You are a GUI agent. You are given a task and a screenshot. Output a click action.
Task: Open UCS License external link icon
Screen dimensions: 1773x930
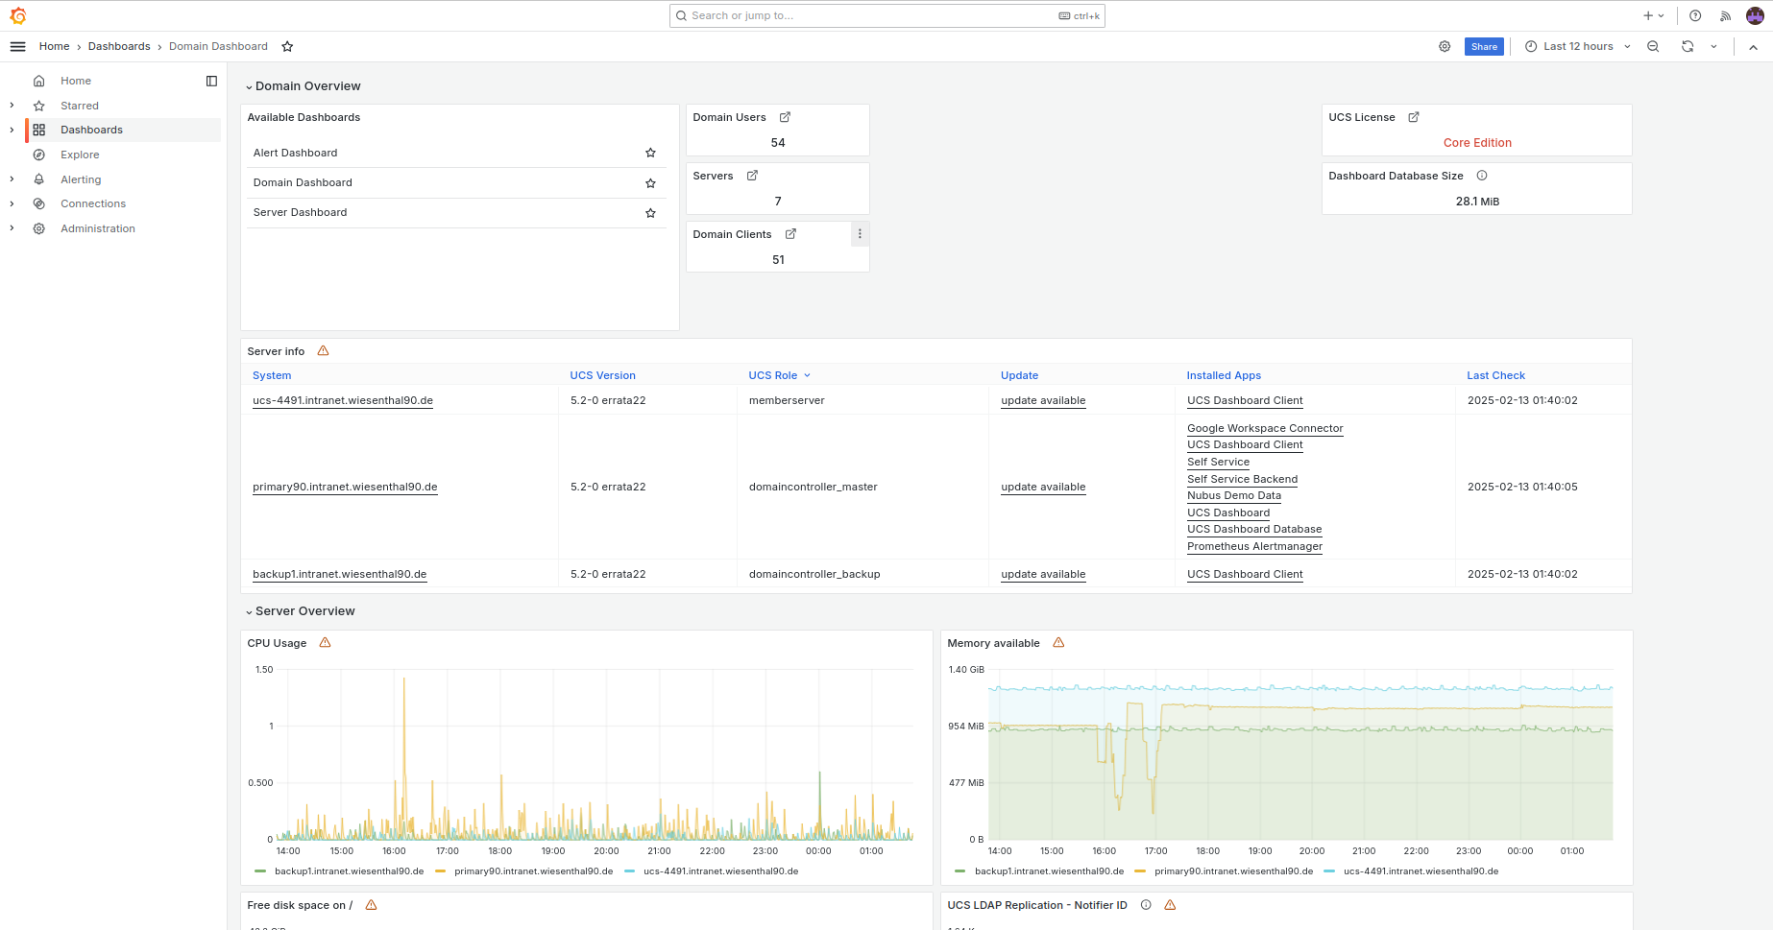1414,117
